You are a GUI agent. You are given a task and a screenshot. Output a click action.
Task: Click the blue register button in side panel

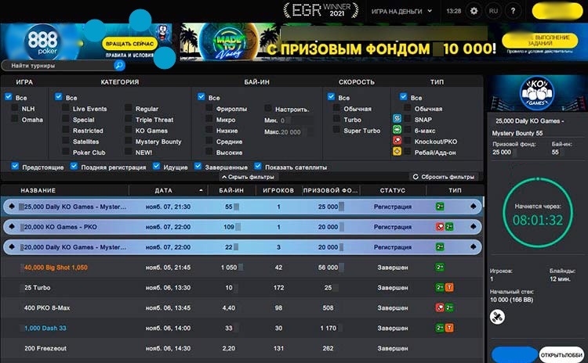pos(514,354)
